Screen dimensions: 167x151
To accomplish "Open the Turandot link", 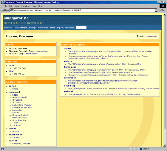I will point(17,125).
